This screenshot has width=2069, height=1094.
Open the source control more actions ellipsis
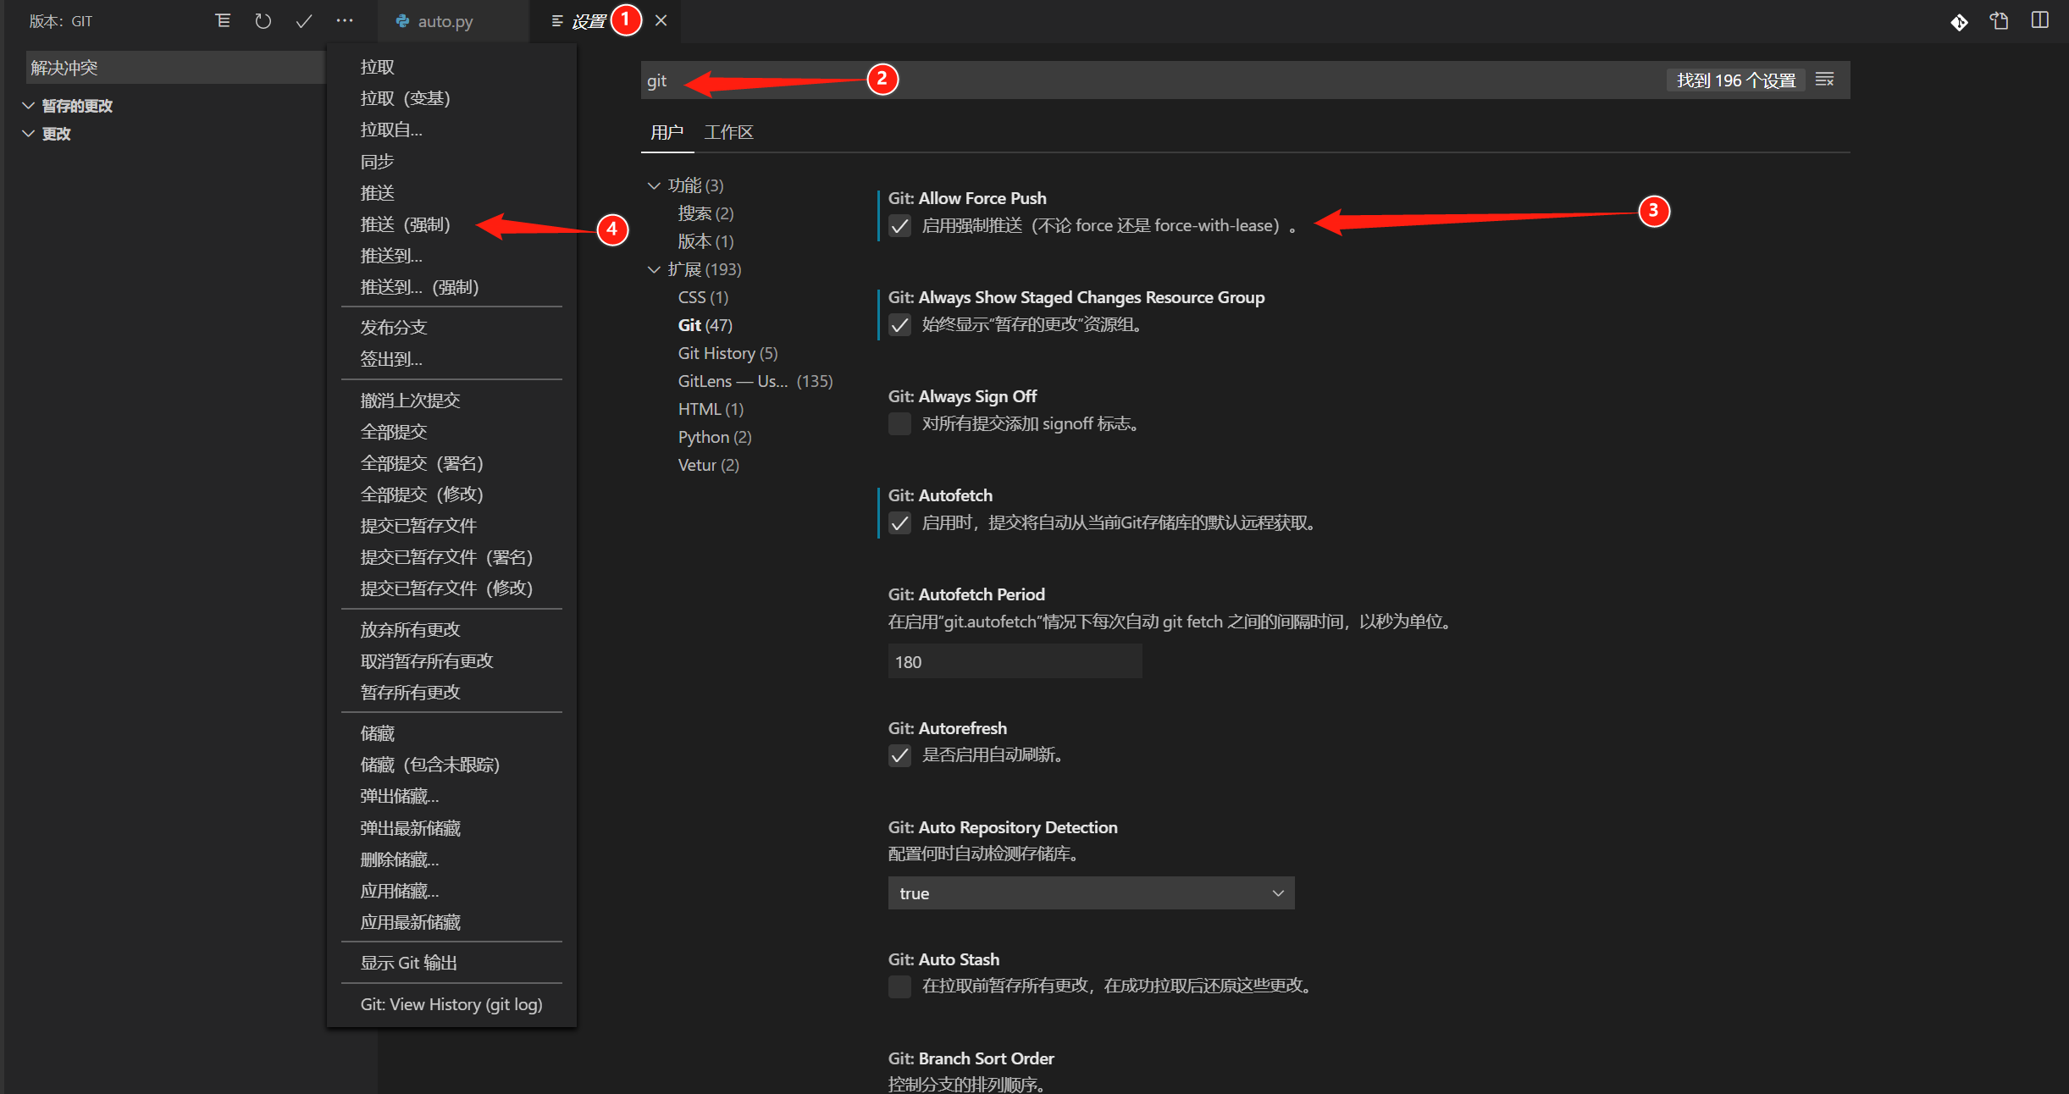pyautogui.click(x=344, y=21)
